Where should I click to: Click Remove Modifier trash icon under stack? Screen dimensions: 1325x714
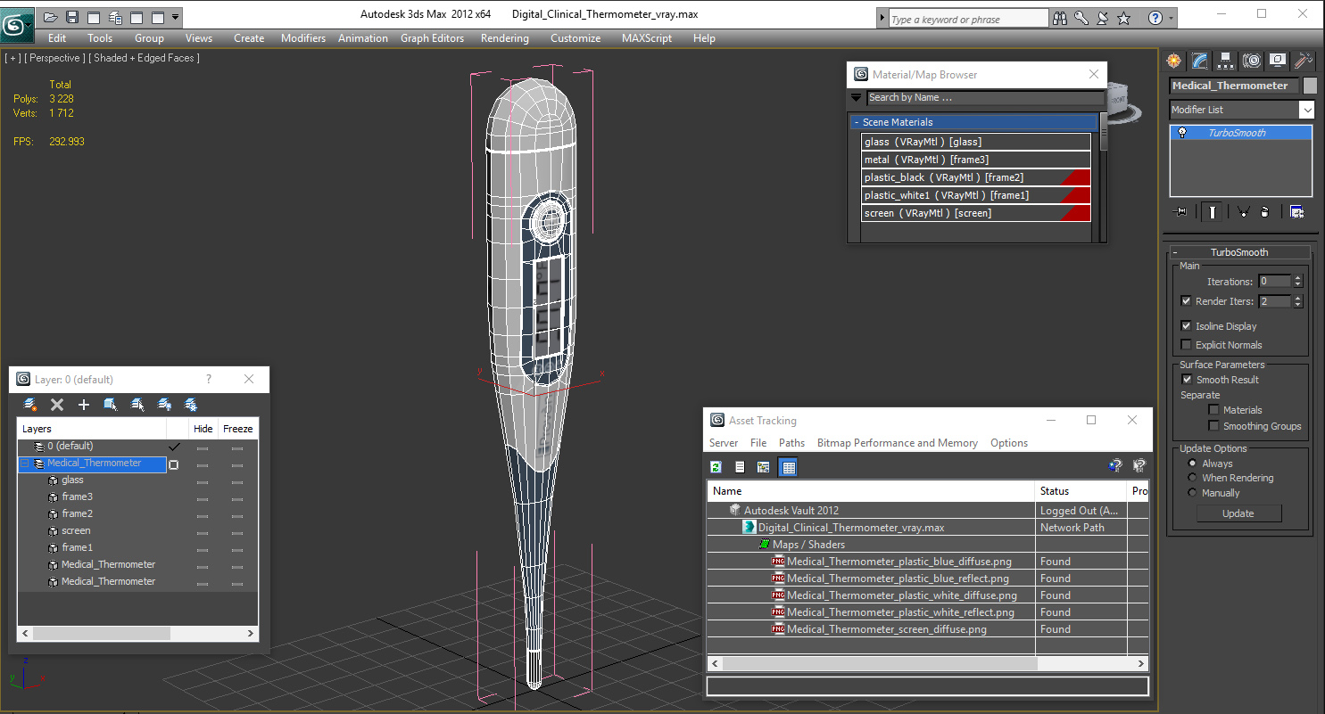(1264, 211)
